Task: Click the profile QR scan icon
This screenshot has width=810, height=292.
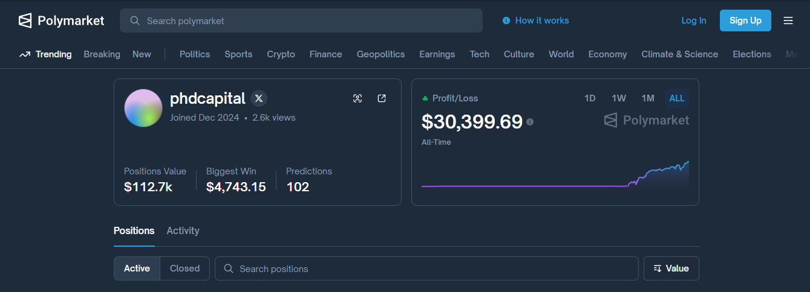Action: coord(358,98)
